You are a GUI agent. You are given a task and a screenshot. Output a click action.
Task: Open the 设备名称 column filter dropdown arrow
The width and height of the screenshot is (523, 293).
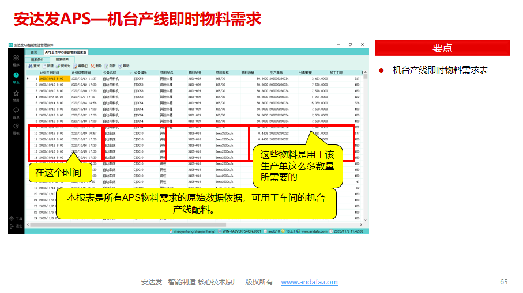pos(130,73)
